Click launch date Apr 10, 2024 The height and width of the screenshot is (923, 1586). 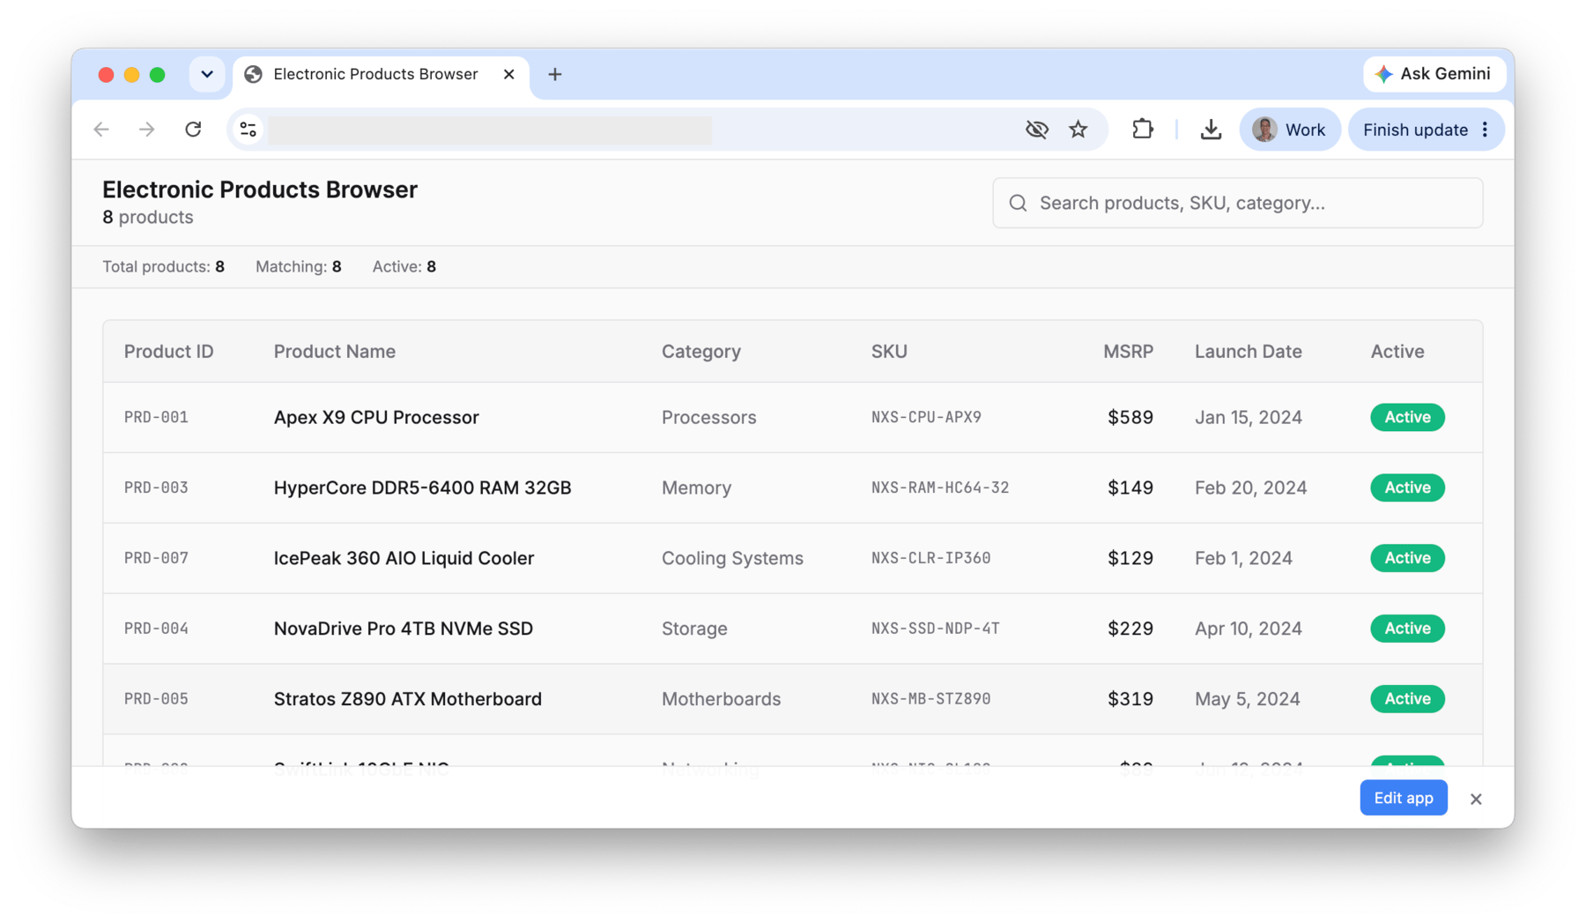point(1248,629)
